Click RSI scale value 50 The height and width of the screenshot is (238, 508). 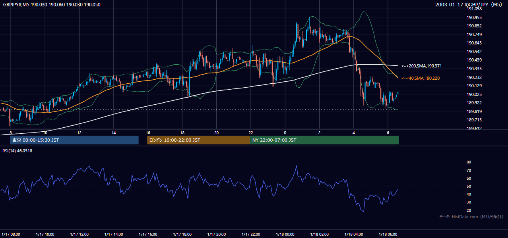469,186
